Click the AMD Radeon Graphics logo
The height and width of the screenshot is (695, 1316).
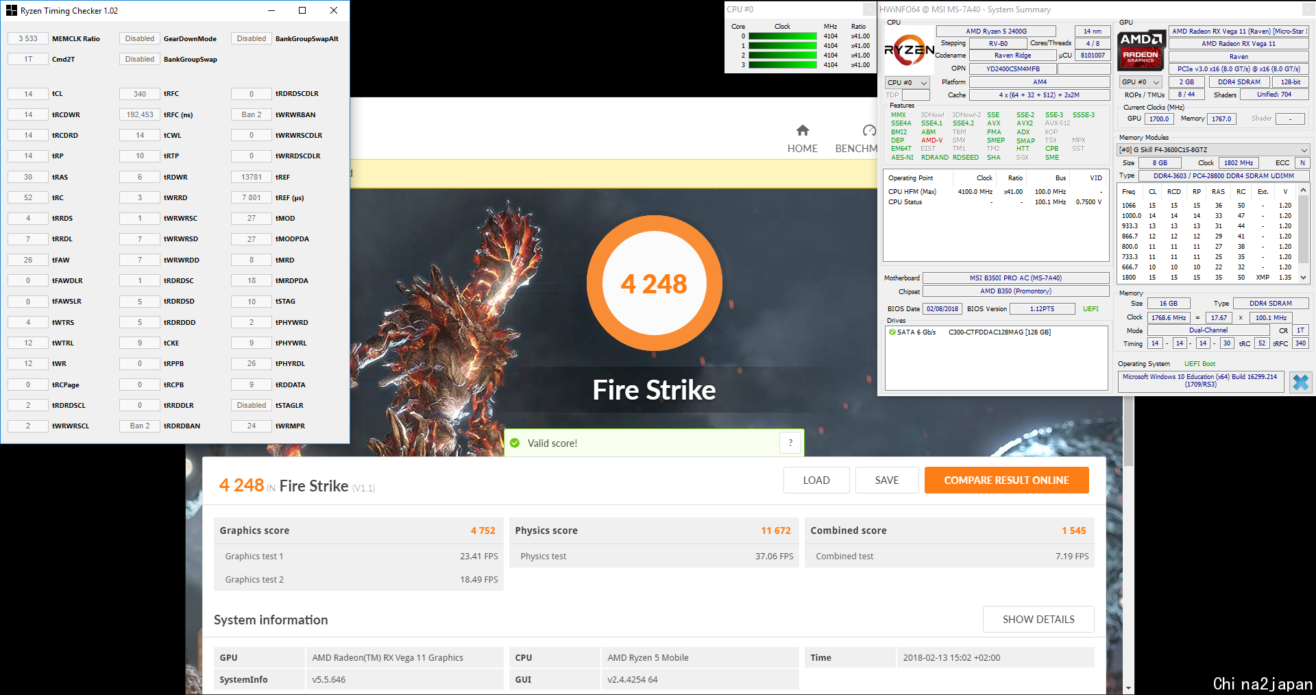[1141, 49]
